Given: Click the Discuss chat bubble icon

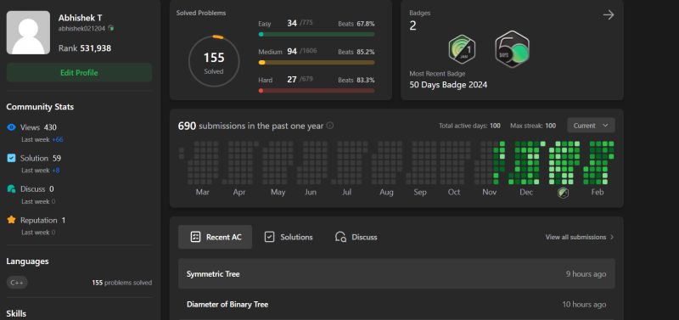Looking at the screenshot, I should [12, 188].
